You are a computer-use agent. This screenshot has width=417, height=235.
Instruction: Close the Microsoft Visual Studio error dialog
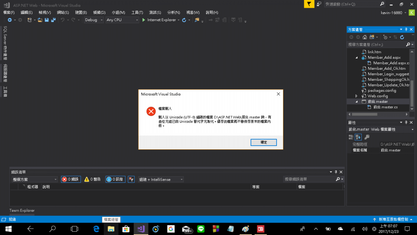278,94
